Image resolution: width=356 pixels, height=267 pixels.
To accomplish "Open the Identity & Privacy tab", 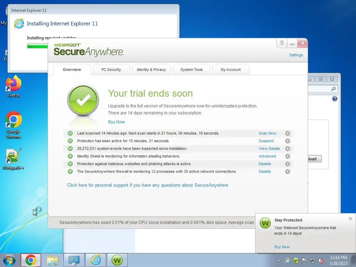I will click(151, 70).
